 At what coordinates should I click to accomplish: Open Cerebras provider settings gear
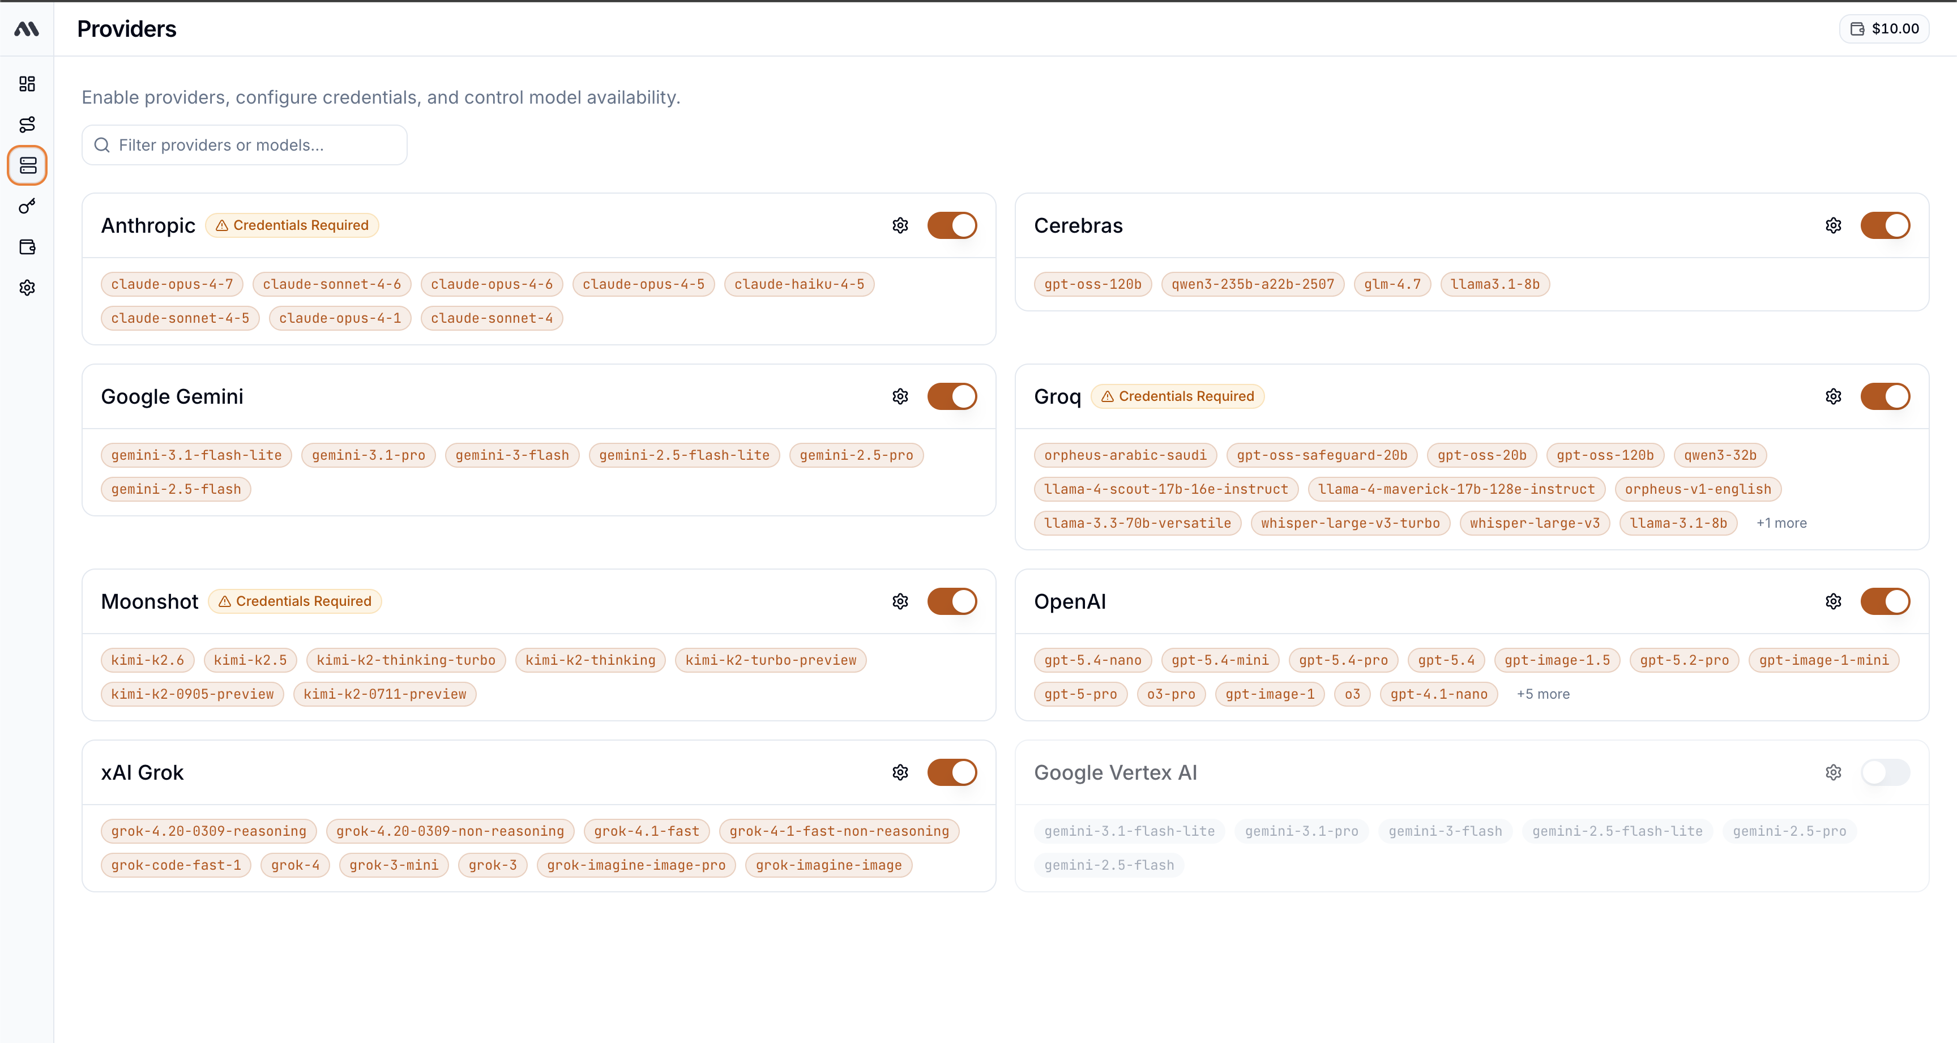pos(1833,225)
